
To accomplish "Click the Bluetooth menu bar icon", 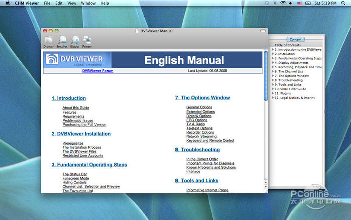I will pos(274,3).
